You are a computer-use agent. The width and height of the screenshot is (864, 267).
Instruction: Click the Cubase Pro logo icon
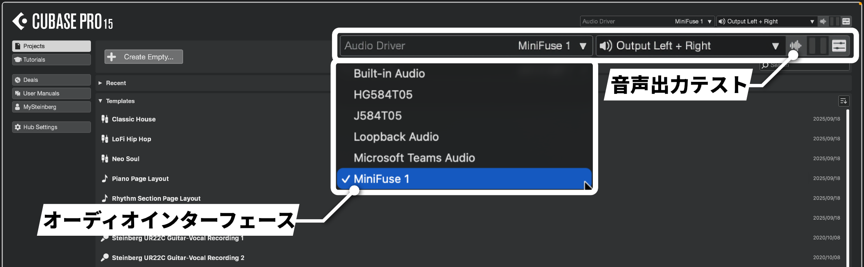(19, 21)
